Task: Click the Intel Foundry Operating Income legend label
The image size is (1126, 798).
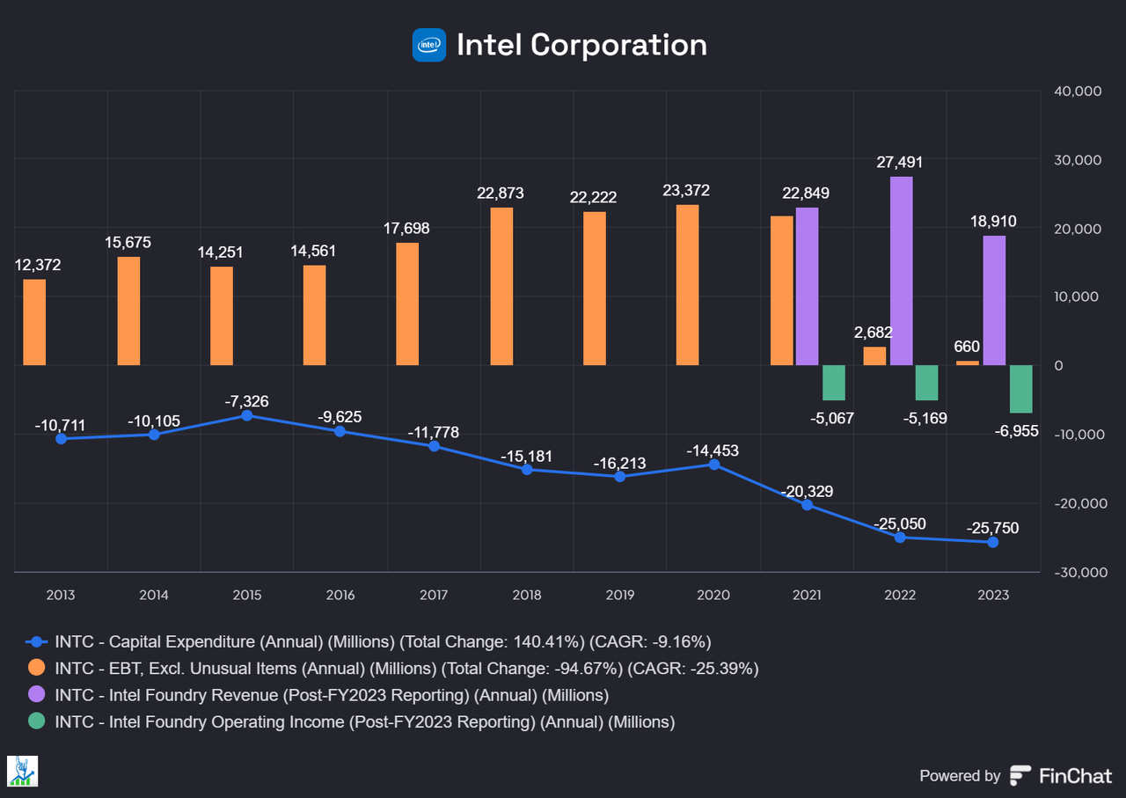Action: click(364, 721)
